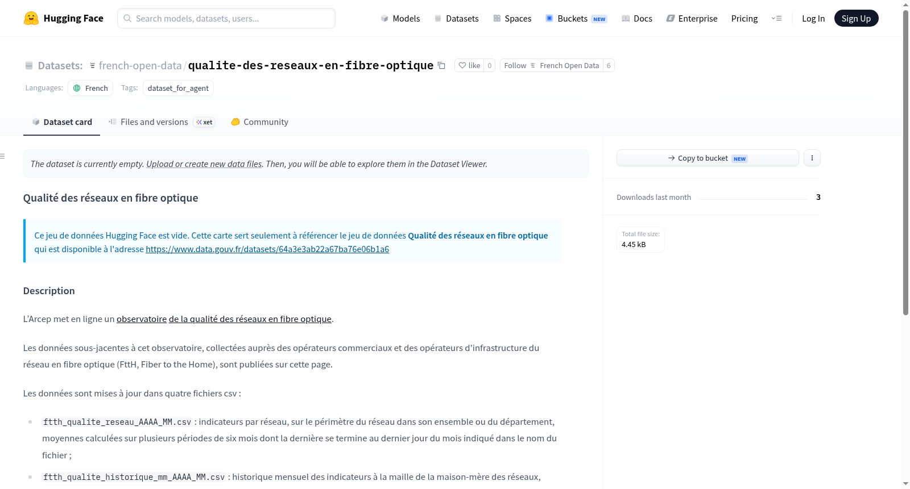Copy the dataset name to clipboard
The image size is (910, 489).
tap(441, 65)
